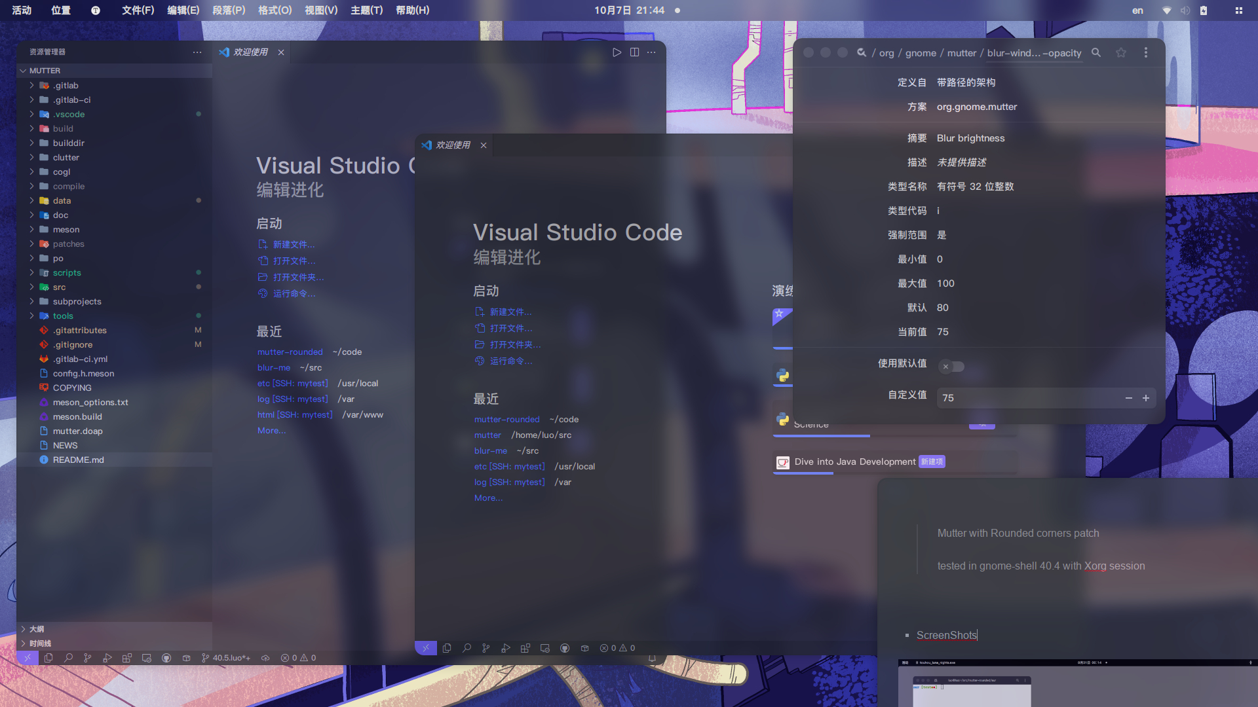This screenshot has width=1258, height=707.
Task: Open Explorer icon in back window status bar
Action: point(48,658)
